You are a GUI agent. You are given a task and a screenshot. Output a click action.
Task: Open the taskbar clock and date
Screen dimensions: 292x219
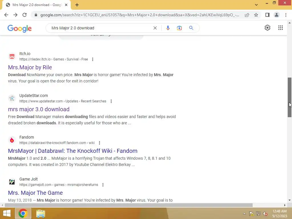tap(279, 214)
